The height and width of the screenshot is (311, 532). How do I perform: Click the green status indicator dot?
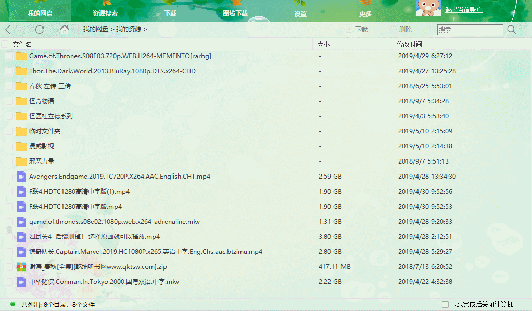[12, 304]
